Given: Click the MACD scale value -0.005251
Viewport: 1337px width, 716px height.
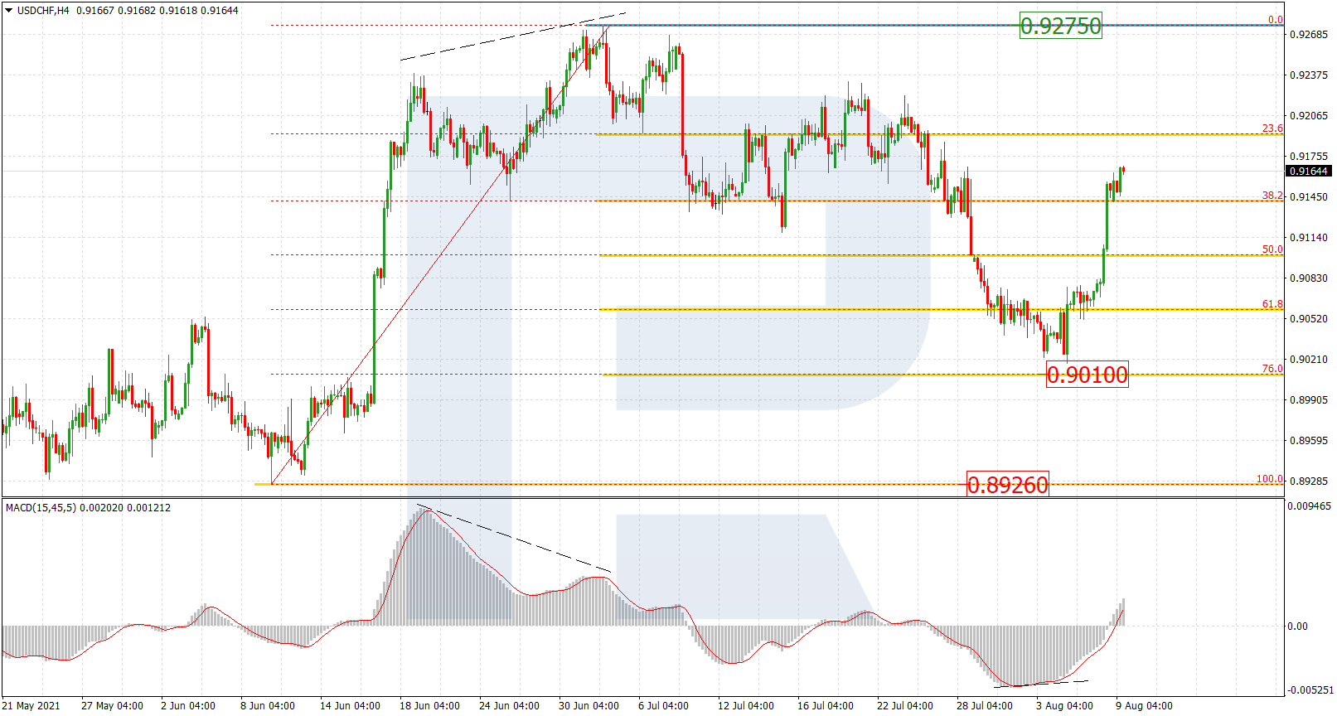Looking at the screenshot, I should (1310, 690).
